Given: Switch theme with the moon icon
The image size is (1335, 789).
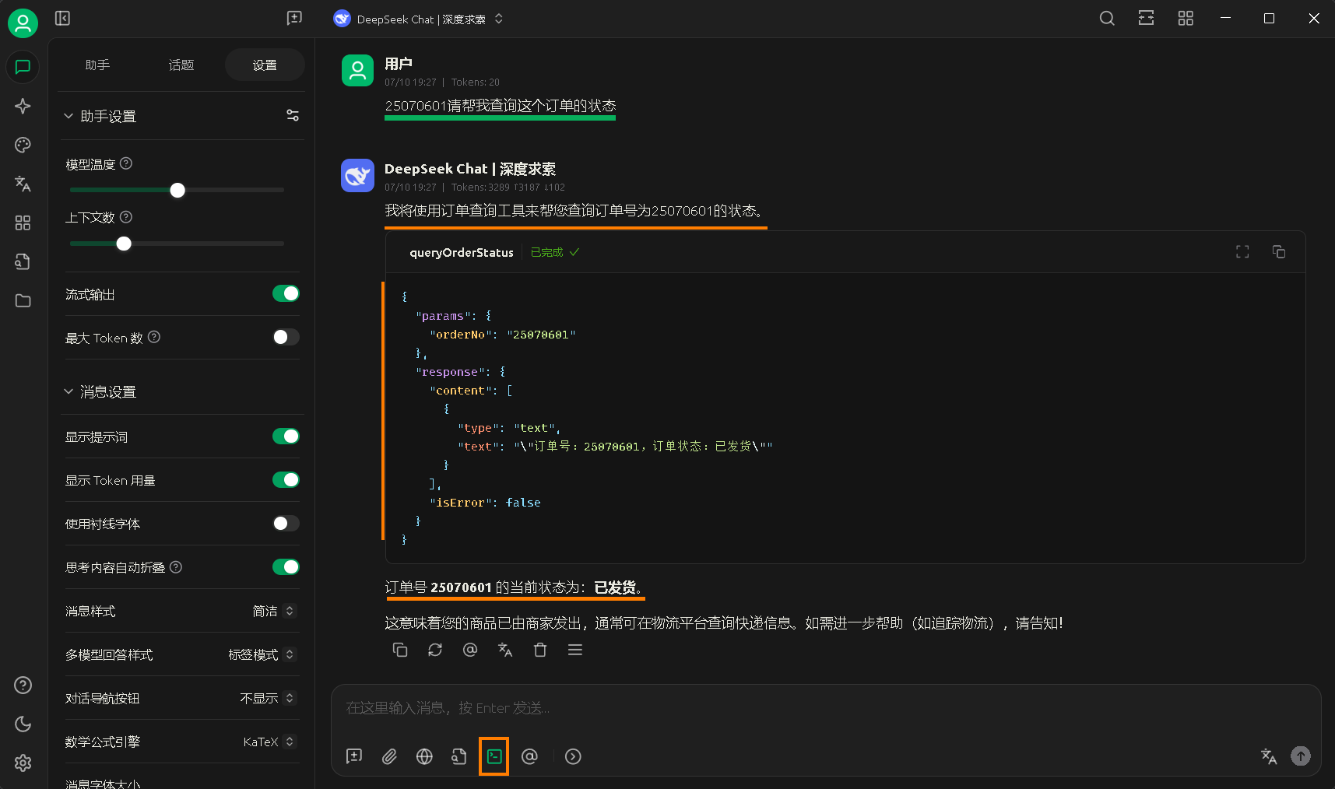Looking at the screenshot, I should click(23, 724).
